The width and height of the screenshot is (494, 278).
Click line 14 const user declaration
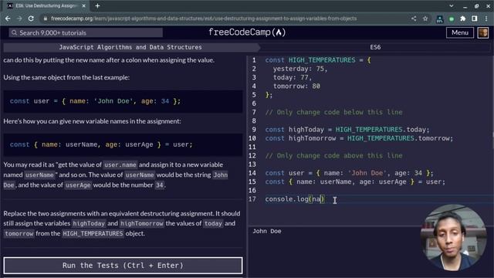point(349,173)
